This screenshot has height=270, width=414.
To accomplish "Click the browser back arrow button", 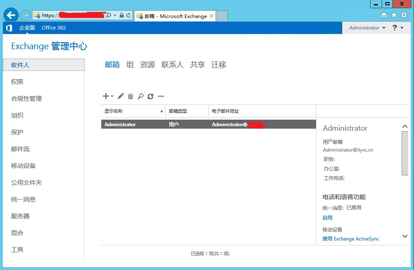I will tap(11, 15).
